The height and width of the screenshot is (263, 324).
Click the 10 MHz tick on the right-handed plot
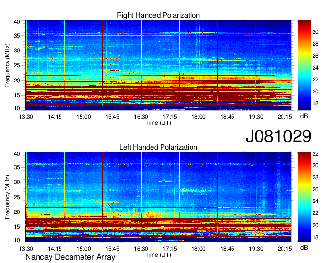point(17,108)
